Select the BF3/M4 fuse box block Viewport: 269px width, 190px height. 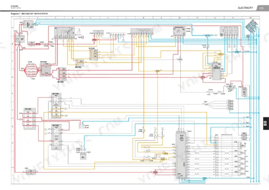click(45, 69)
